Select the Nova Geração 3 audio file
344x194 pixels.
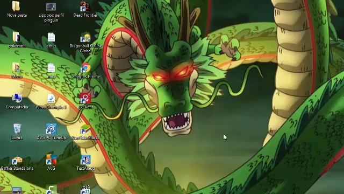pyautogui.click(x=51, y=99)
